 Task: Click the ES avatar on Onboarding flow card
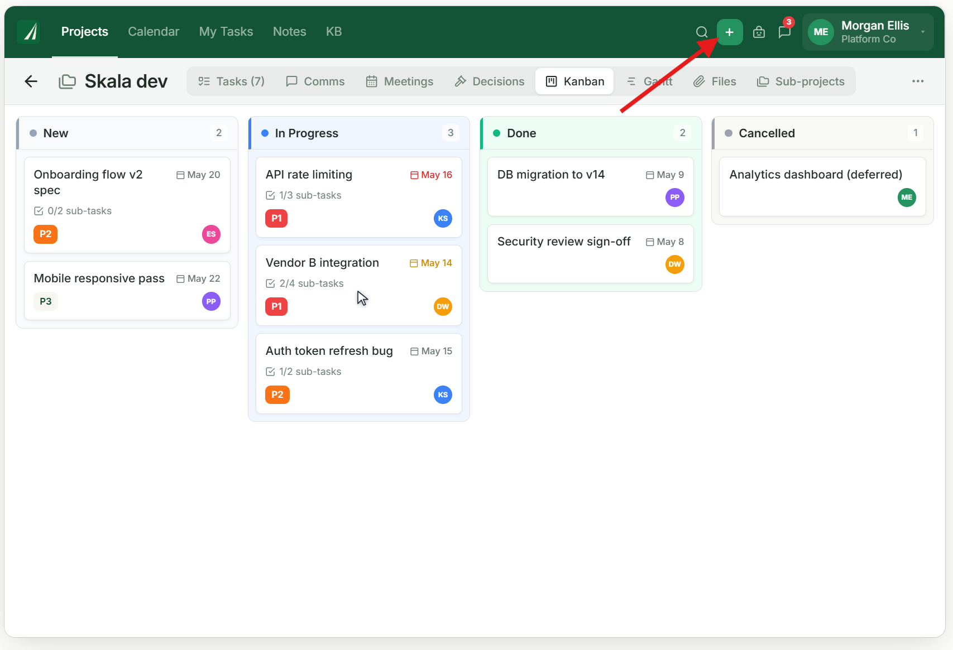tap(211, 234)
